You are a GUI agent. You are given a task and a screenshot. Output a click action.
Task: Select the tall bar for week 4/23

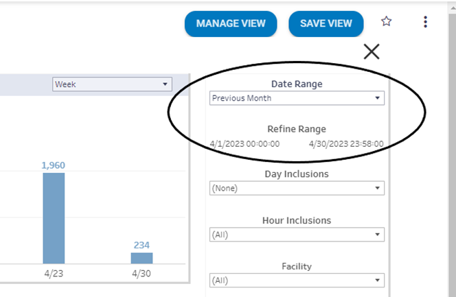click(x=54, y=218)
